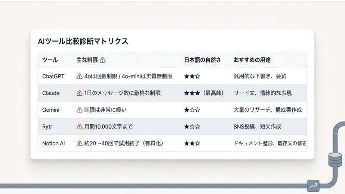
Task: Click the ツール column header
Action: pos(50,60)
